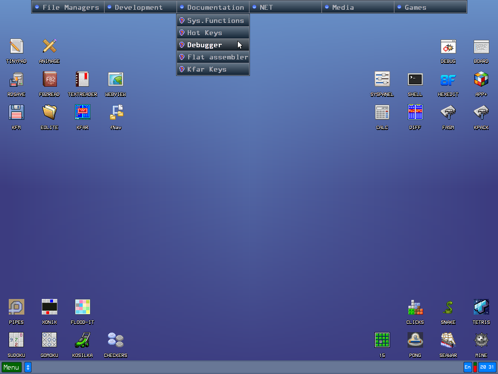Open the WEBVIEW browser icon
Screen dimensions: 498x374
click(115, 79)
